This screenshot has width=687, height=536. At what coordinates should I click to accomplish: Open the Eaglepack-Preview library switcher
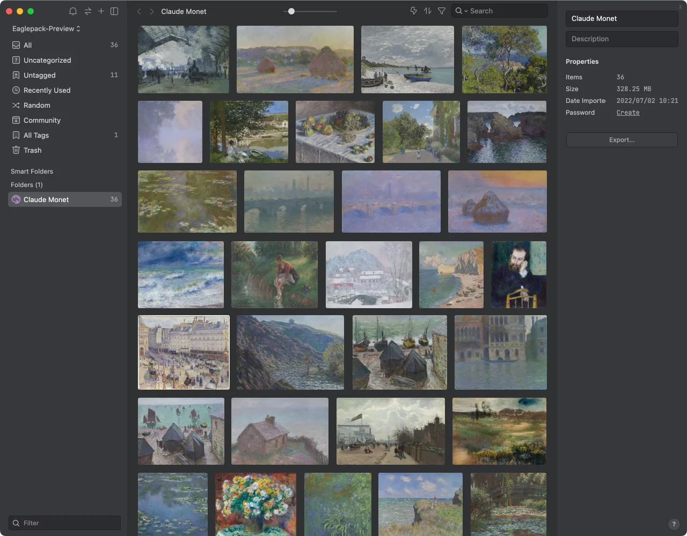tap(46, 28)
